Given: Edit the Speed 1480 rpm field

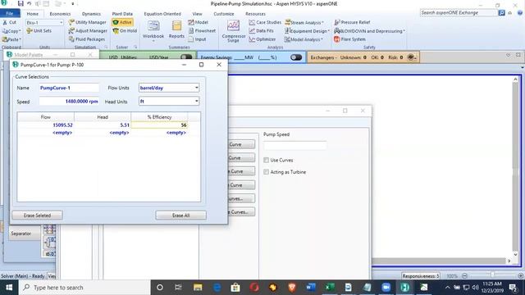Looking at the screenshot, I should 69,101.
